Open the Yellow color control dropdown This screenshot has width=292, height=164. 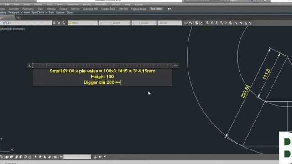[83, 23]
